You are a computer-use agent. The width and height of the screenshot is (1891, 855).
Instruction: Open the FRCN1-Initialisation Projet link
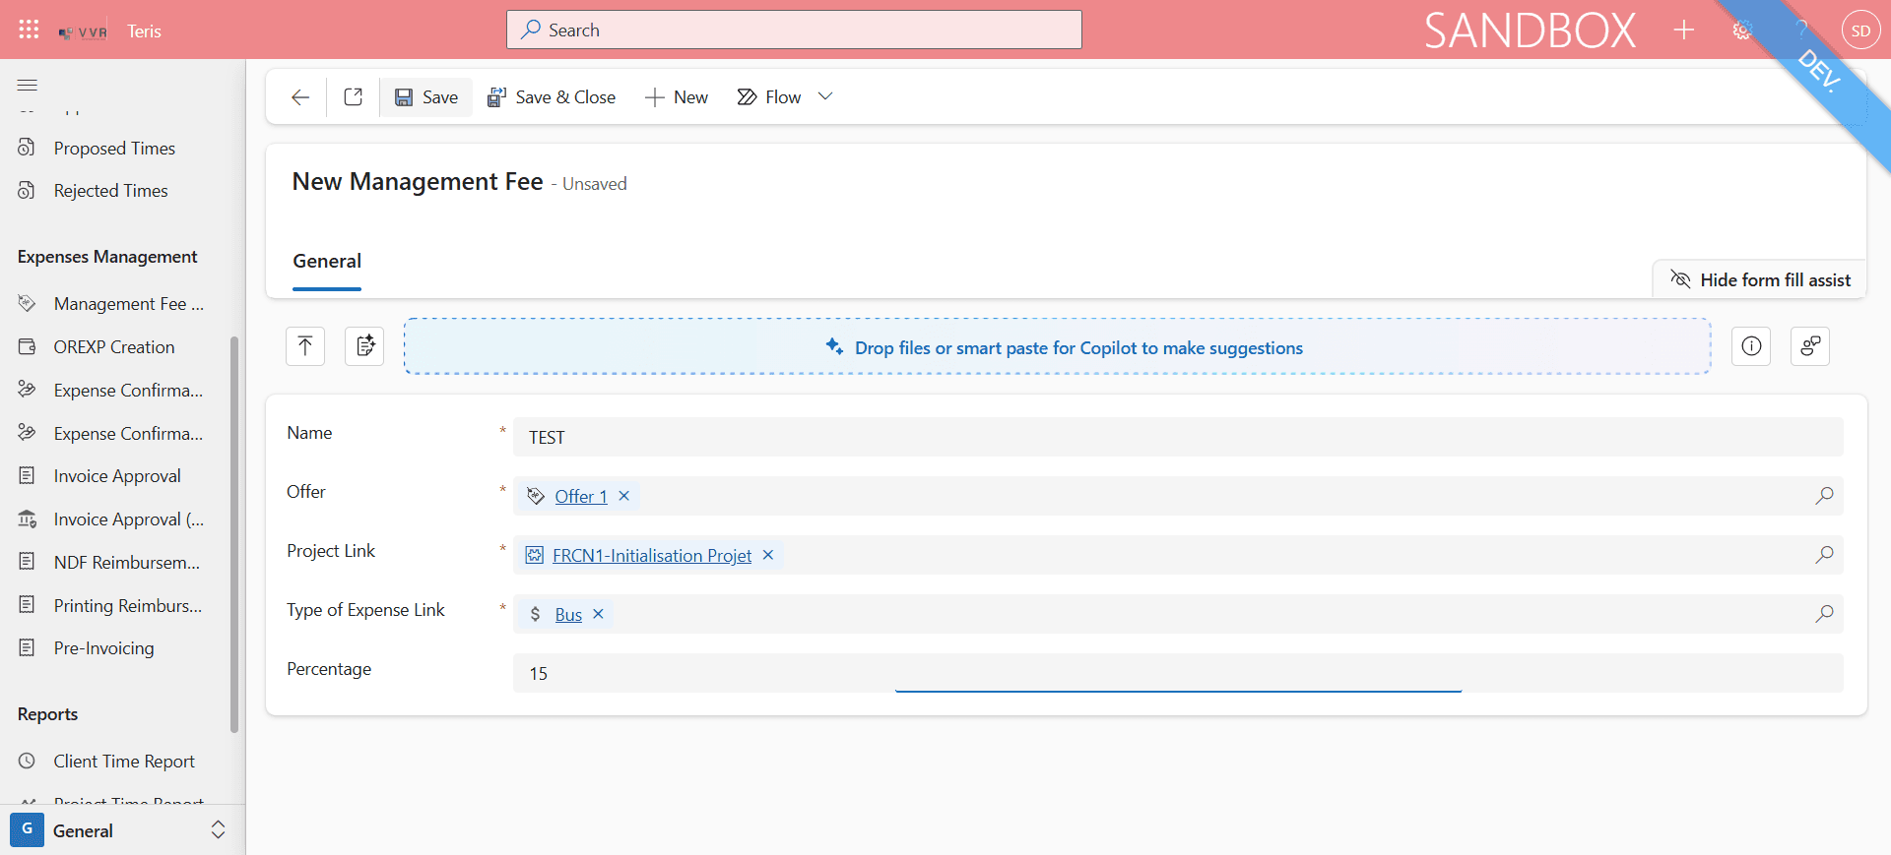click(x=652, y=556)
